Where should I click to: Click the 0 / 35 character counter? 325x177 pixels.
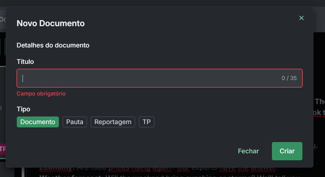289,78
